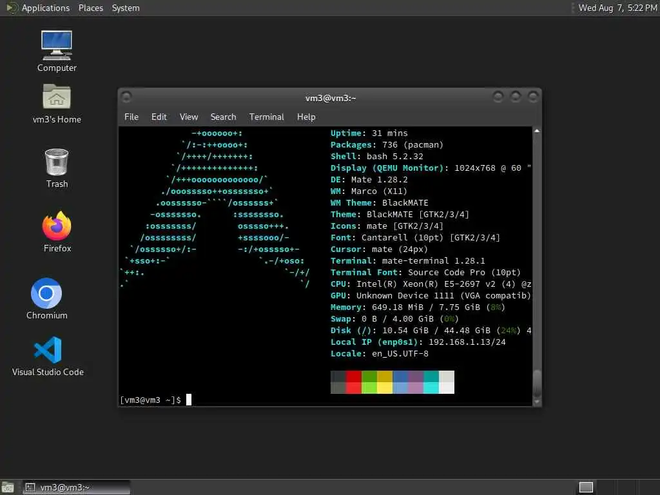
Task: Click the 'Display (QEMU Monitor)' line
Action: (x=431, y=168)
